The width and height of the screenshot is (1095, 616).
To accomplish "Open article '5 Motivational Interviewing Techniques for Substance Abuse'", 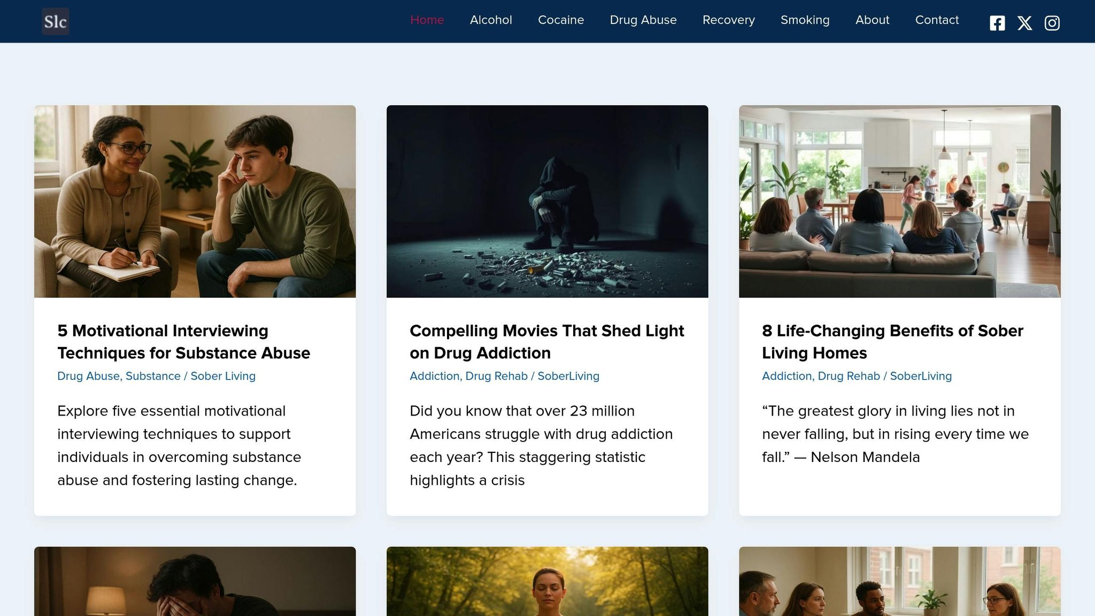I will (x=184, y=342).
